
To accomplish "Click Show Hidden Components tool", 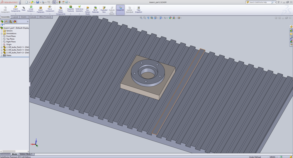I will (x=61, y=11).
